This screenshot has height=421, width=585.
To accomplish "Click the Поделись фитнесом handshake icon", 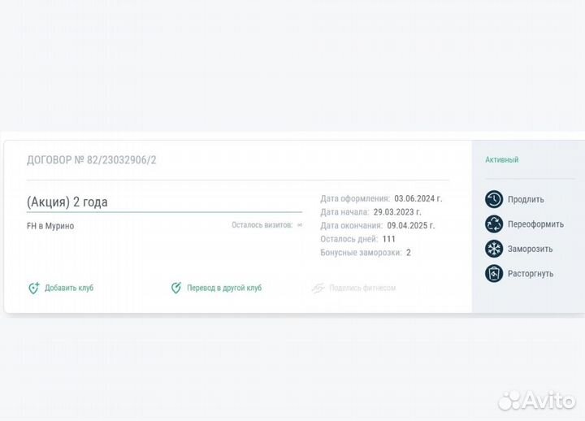I will tap(318, 288).
